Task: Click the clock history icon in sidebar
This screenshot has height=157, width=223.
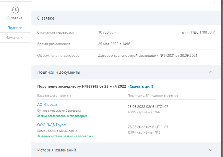Action: [15, 10]
